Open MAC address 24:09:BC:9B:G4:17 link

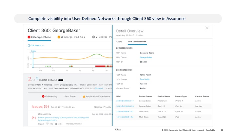click(x=125, y=101)
